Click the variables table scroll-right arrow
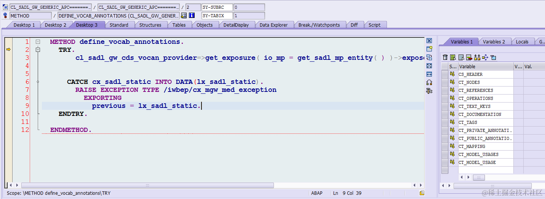Screen dimensions: 545x199 tap(468, 177)
